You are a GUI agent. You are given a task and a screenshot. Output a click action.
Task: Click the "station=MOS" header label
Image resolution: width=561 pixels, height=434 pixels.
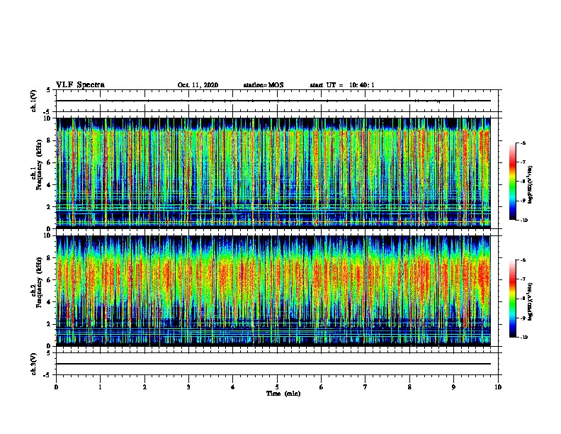pos(263,85)
